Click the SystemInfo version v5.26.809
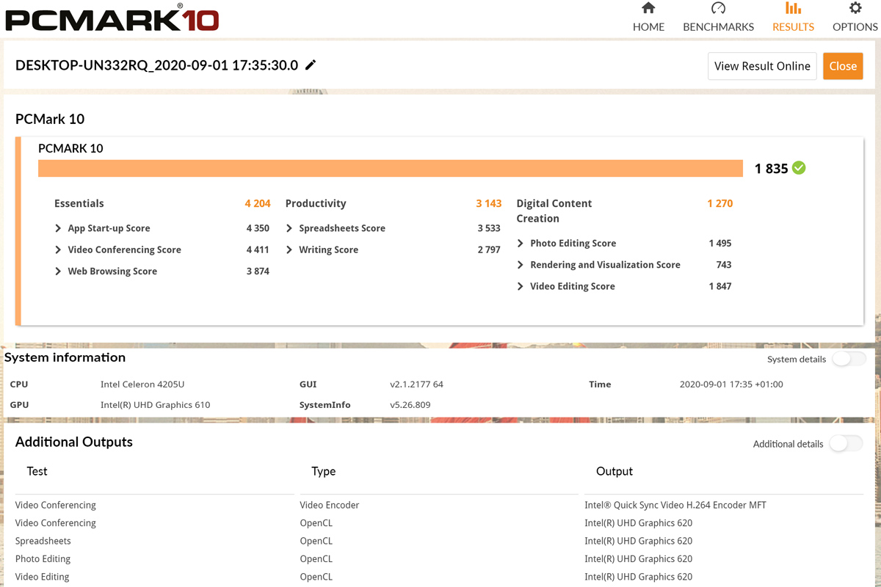881x587 pixels. pyautogui.click(x=410, y=404)
